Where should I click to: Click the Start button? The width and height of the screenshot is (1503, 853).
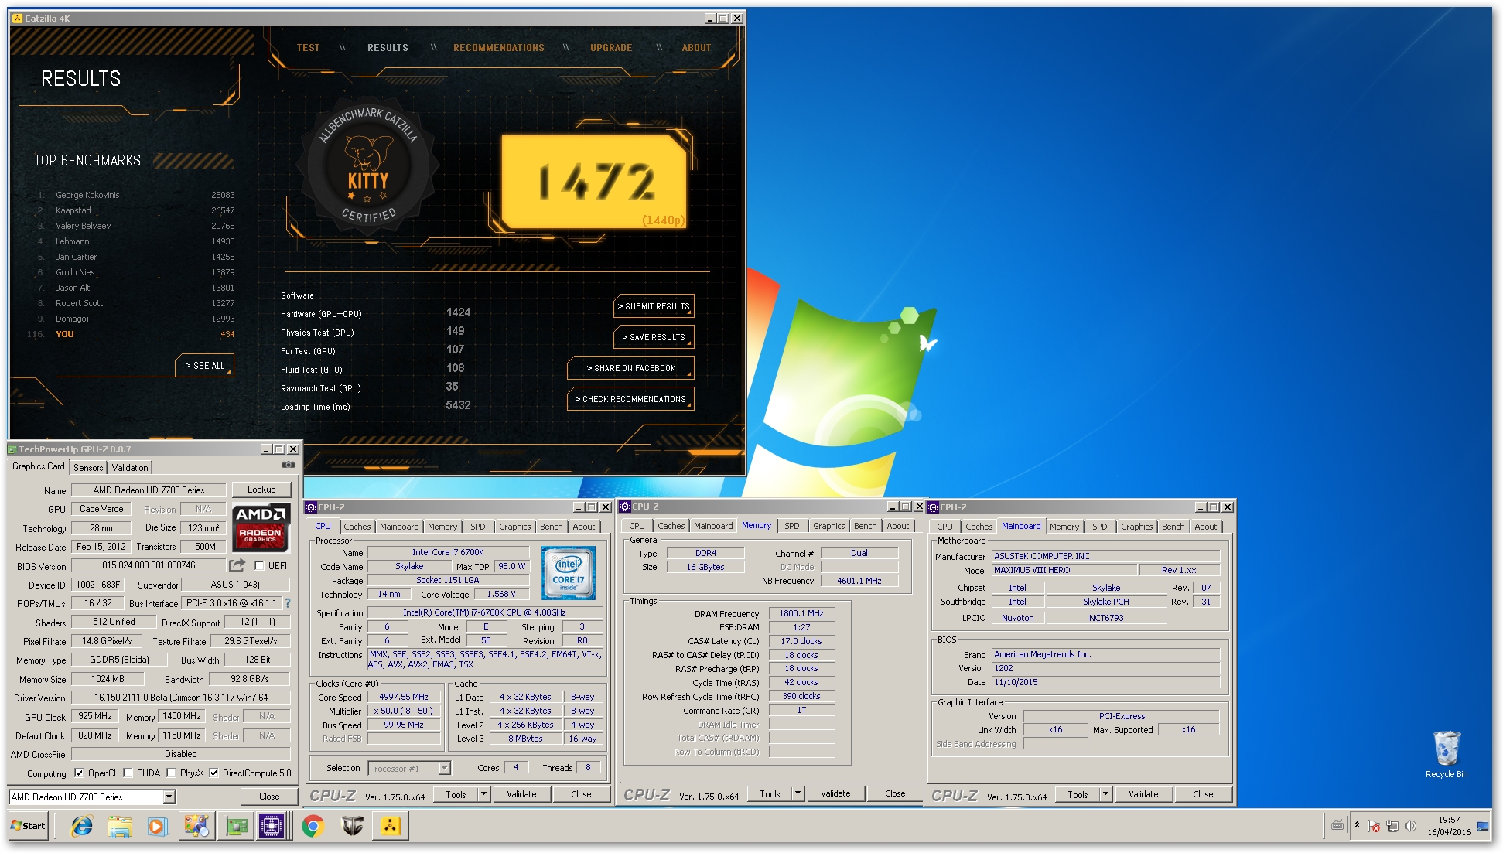[x=29, y=826]
